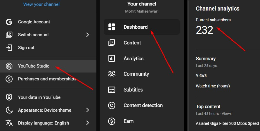Click the Subtitles caption icon
This screenshot has height=131, width=260.
pos(112,90)
